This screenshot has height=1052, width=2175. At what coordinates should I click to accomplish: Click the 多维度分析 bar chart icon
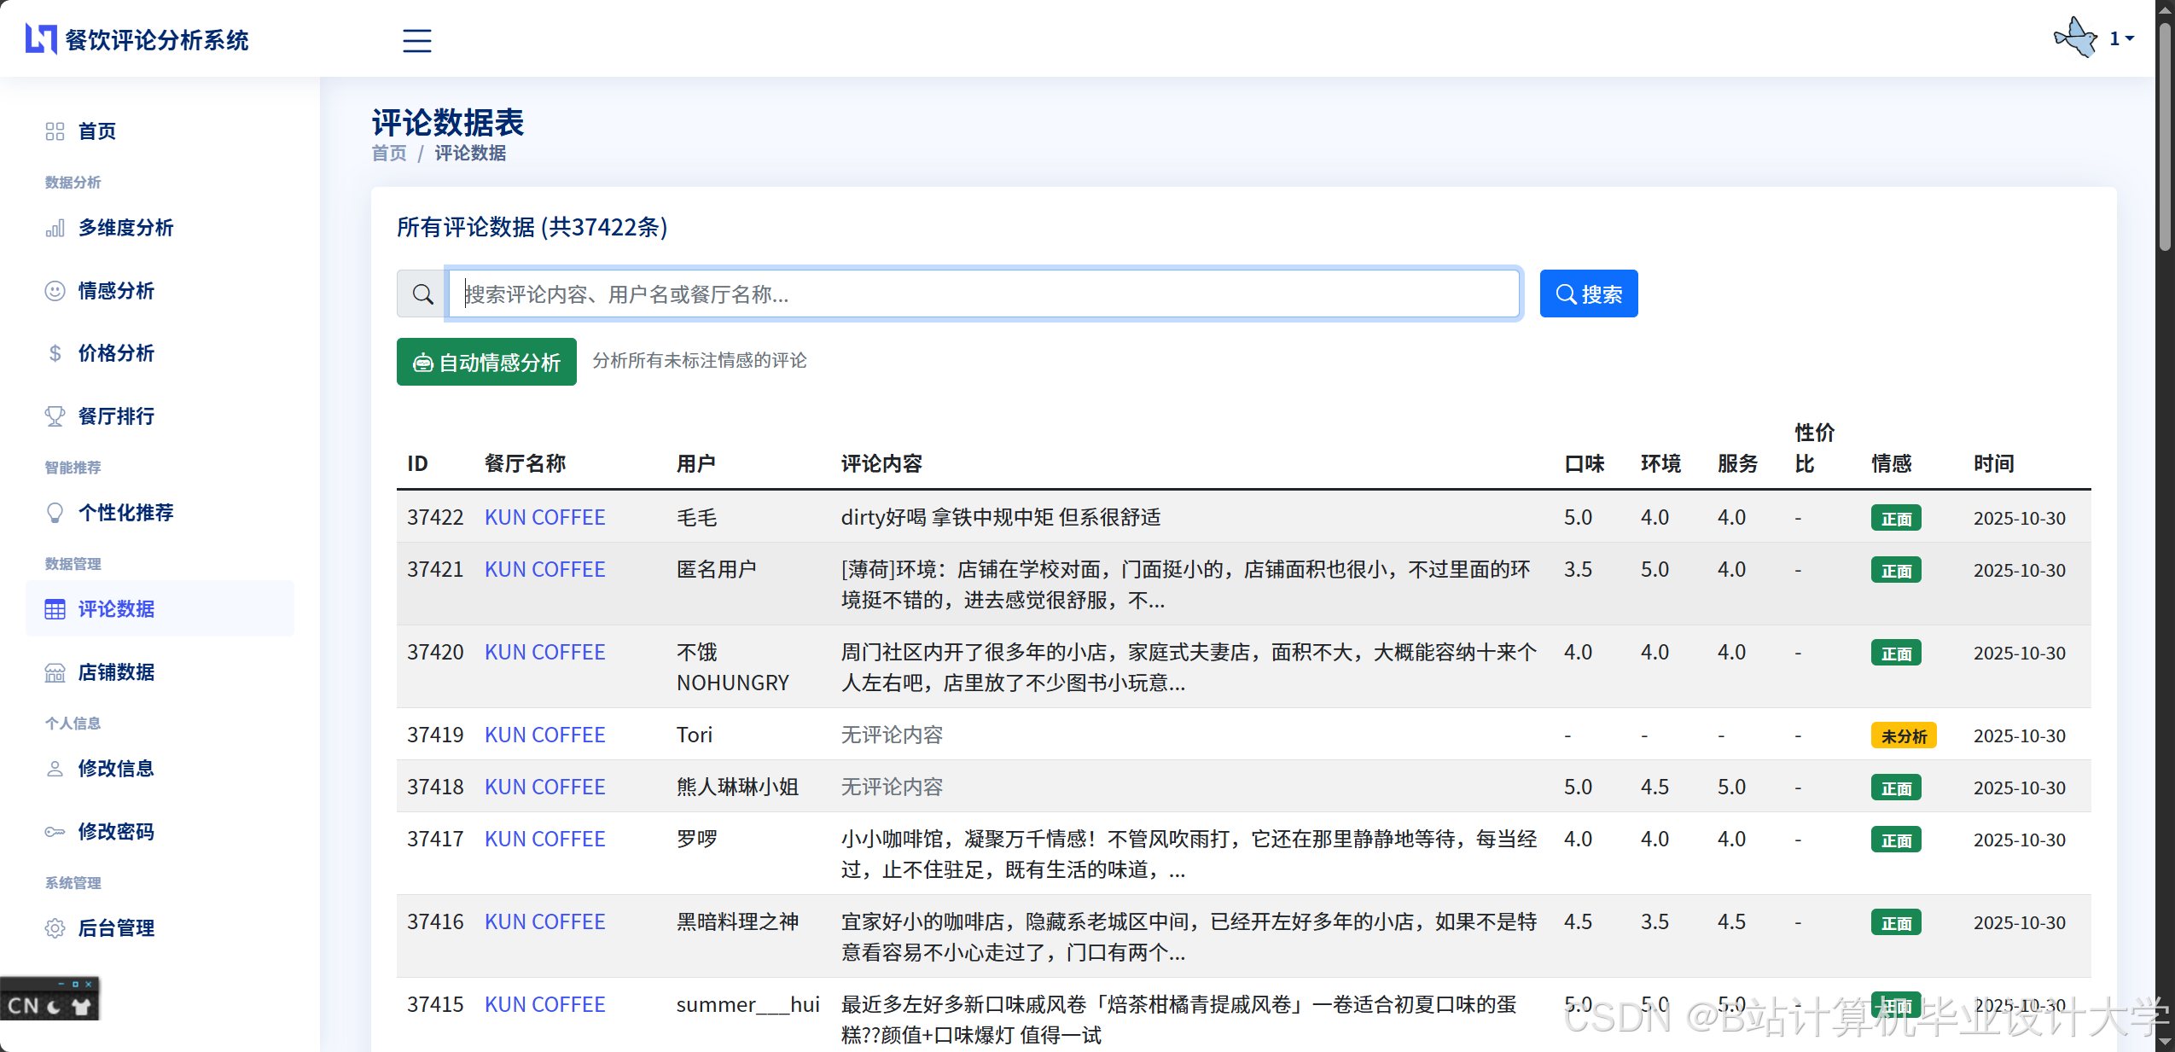pos(55,228)
